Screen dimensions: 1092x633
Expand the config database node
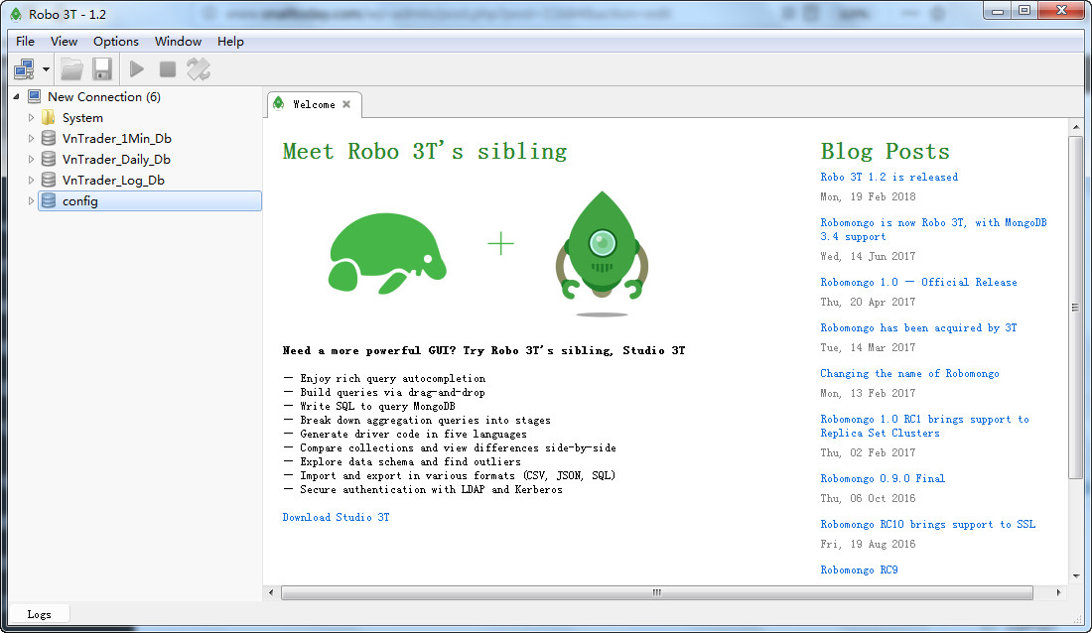coord(32,201)
